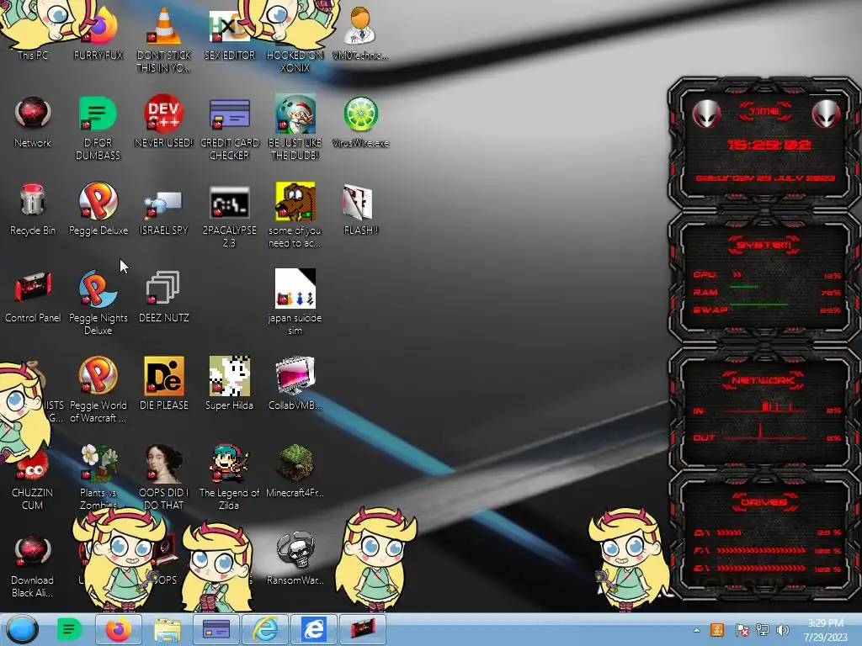
Task: Launch the green document app from the taskbar
Action: click(69, 629)
